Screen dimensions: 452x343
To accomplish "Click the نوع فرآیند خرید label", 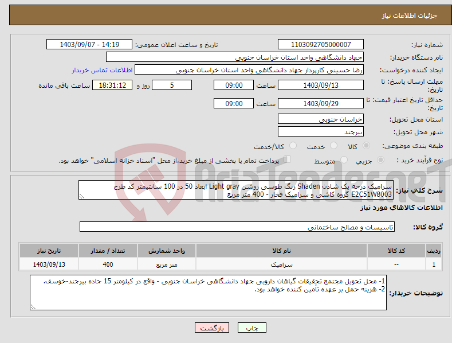I will coord(420,160).
